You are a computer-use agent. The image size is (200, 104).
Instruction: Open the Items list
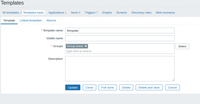pyautogui.click(x=74, y=13)
